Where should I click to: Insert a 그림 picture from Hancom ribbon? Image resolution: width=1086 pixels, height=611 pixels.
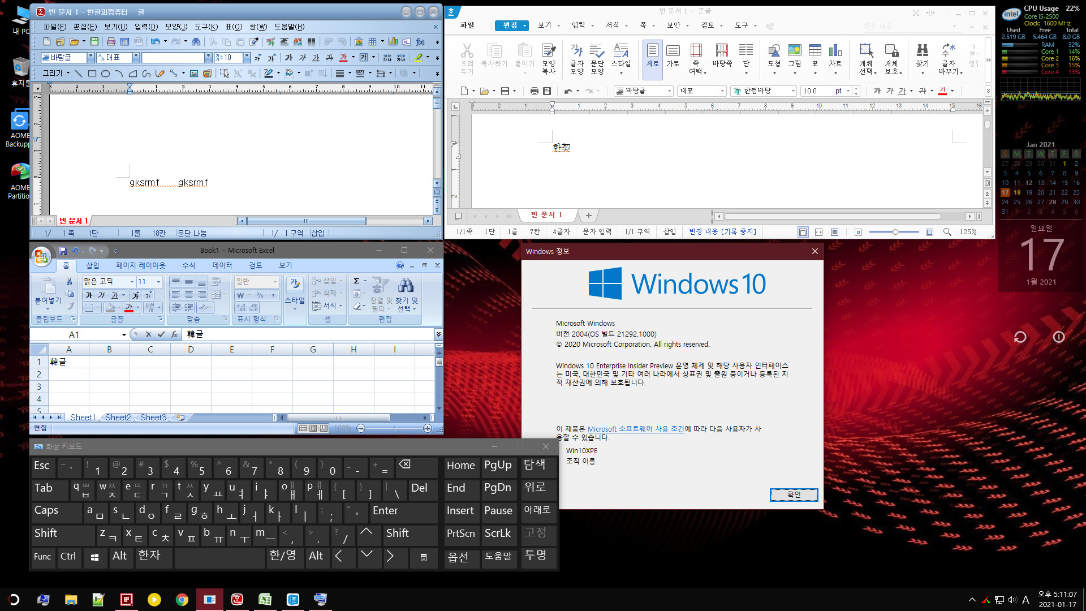click(x=795, y=55)
